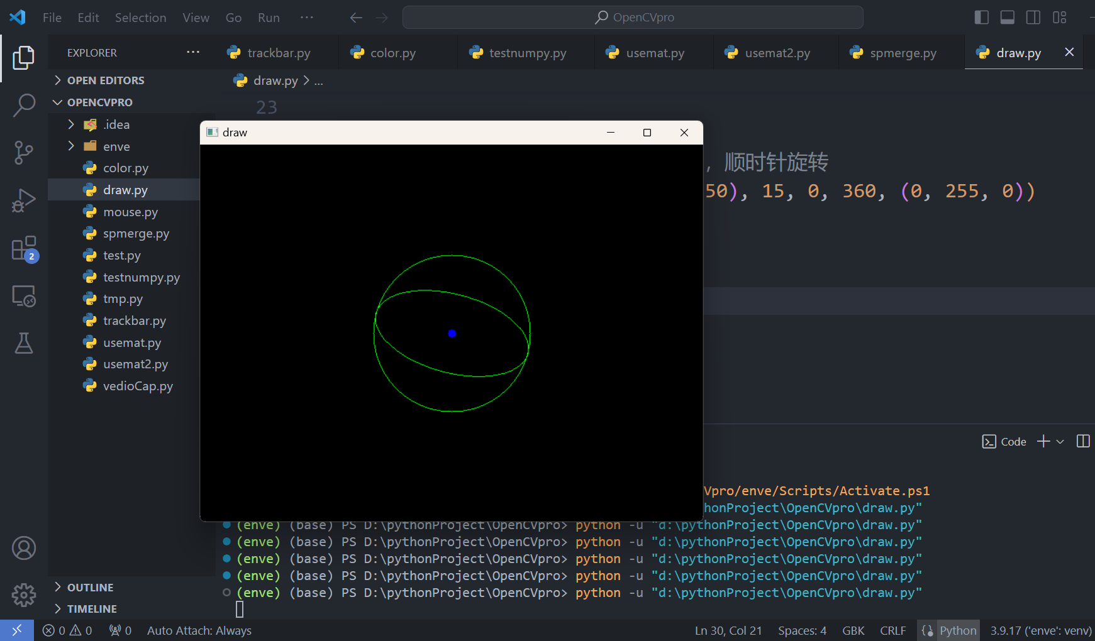Open the Extensions view with badge 2
The width and height of the screenshot is (1095, 641).
24,249
